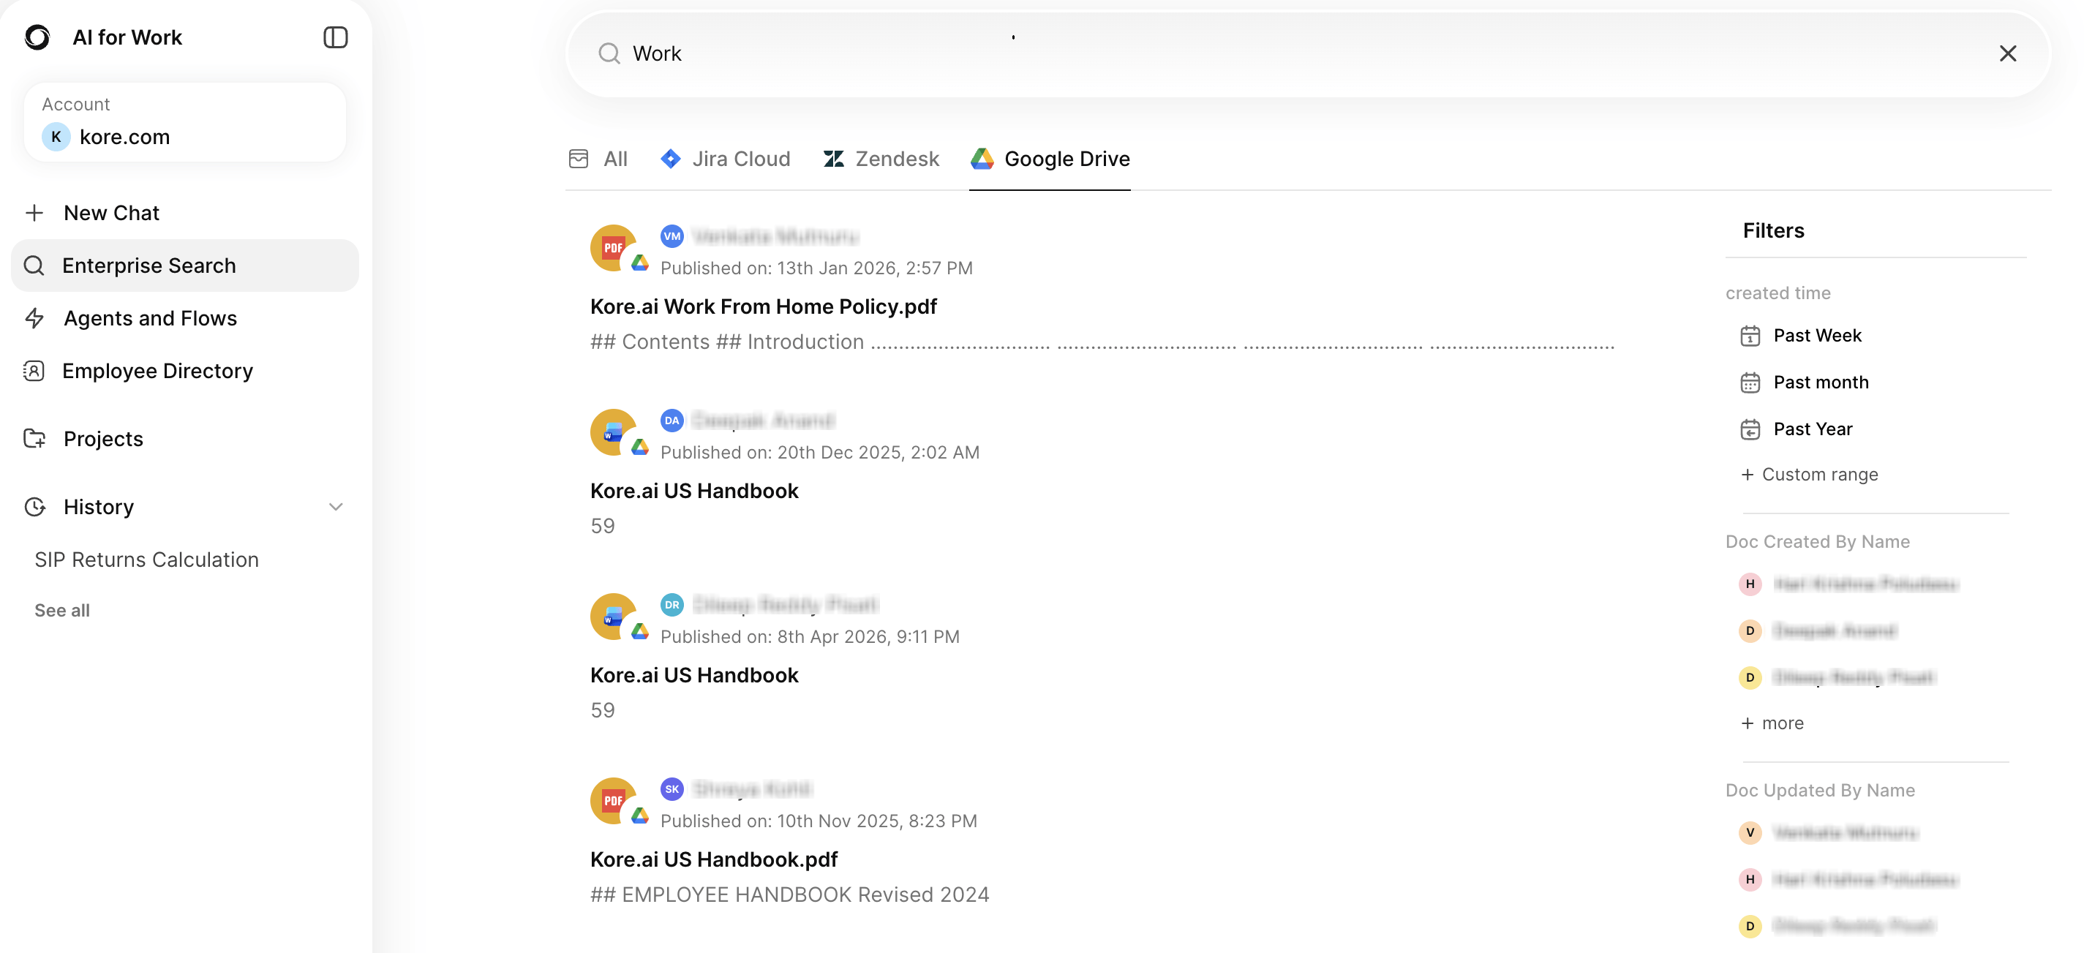Image resolution: width=2084 pixels, height=953 pixels.
Task: Collapse the History section chevron
Action: [x=336, y=506]
